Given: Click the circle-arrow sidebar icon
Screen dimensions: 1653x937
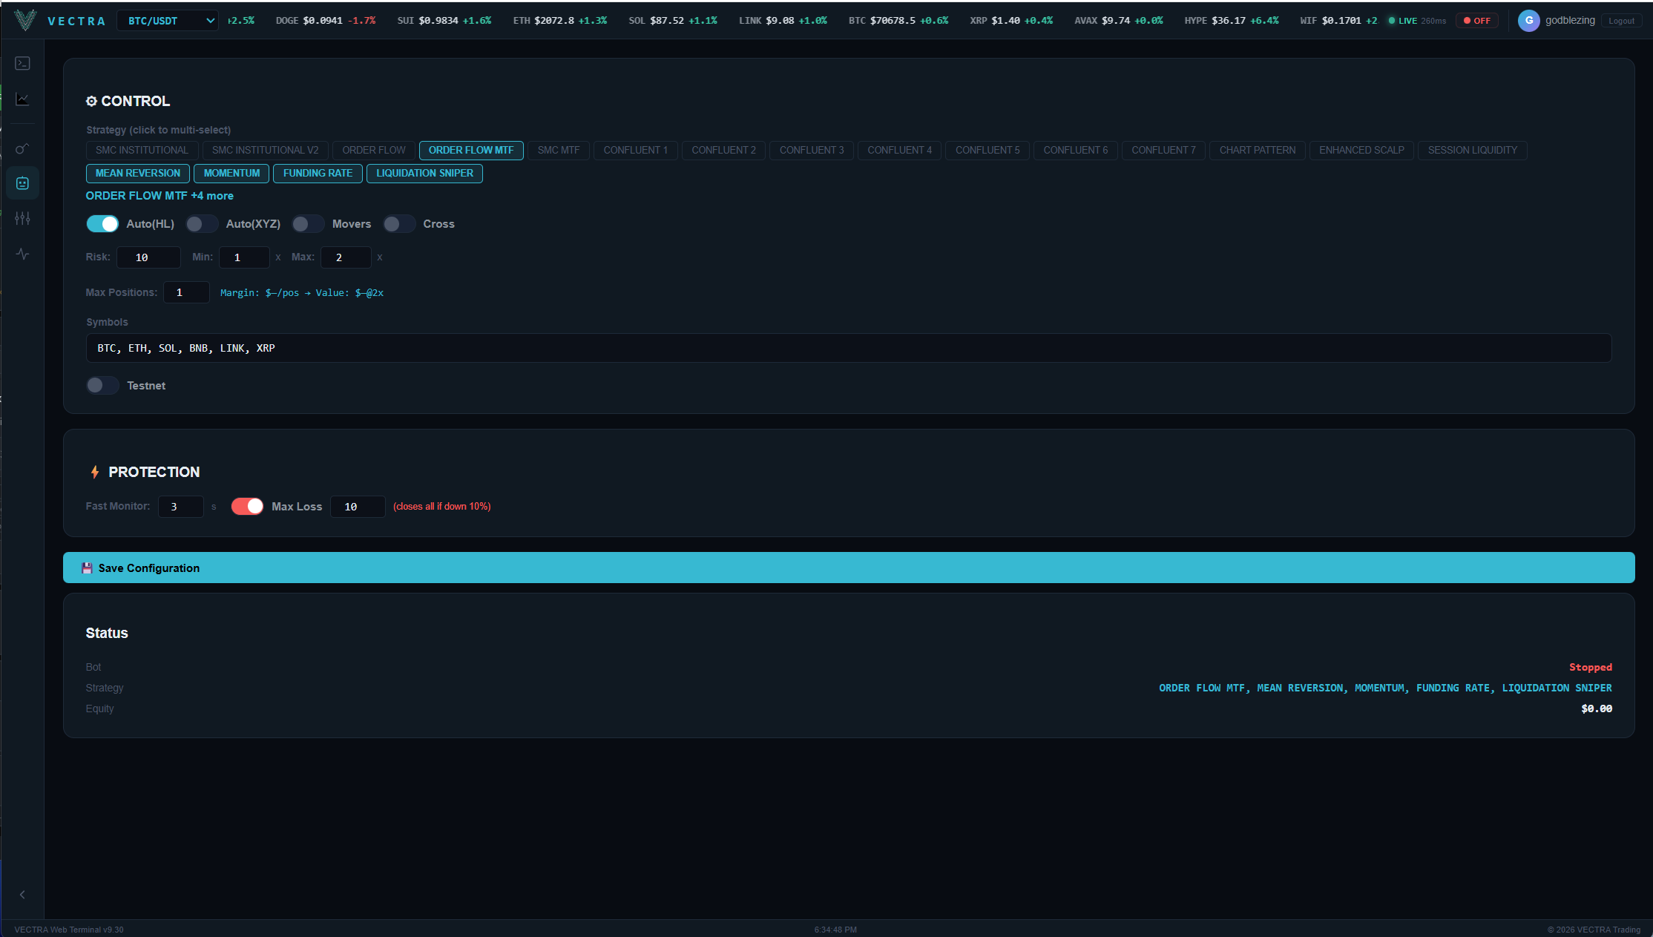Looking at the screenshot, I should [x=22, y=148].
